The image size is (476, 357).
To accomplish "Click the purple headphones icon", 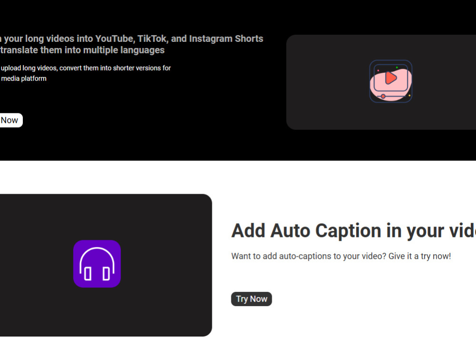I will (x=97, y=264).
